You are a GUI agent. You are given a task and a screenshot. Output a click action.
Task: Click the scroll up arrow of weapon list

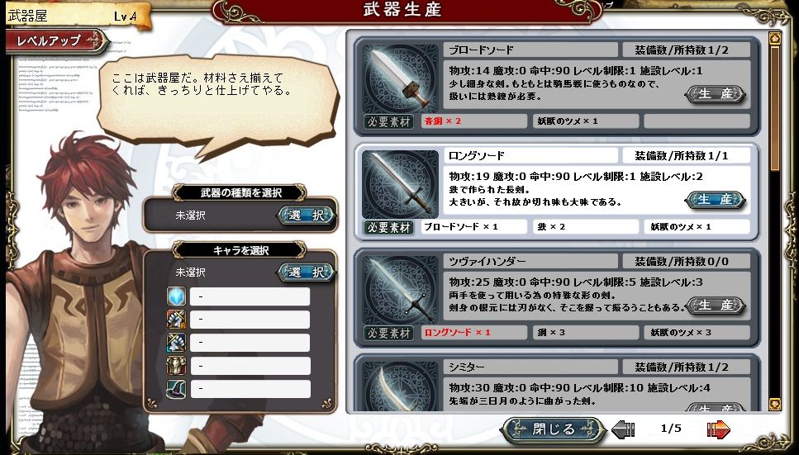(x=774, y=38)
